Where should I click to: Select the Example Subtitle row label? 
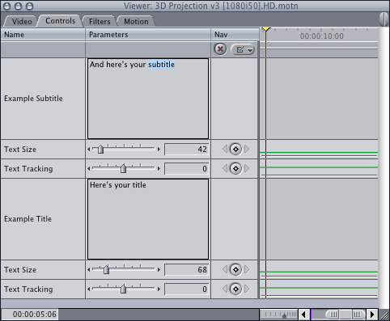33,99
